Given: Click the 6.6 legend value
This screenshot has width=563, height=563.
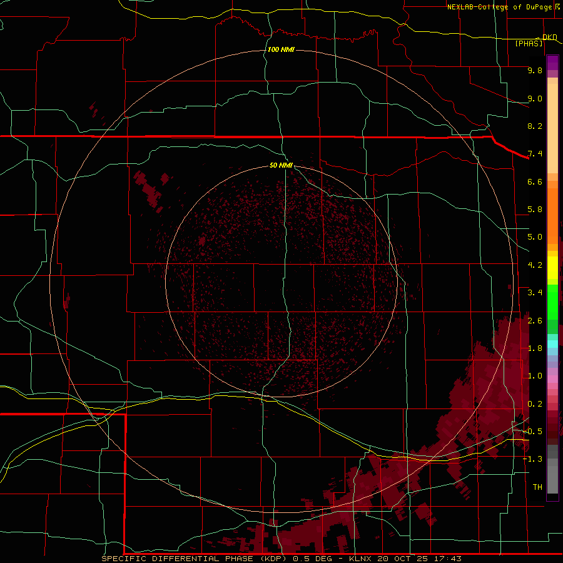Looking at the screenshot, I should 535,181.
